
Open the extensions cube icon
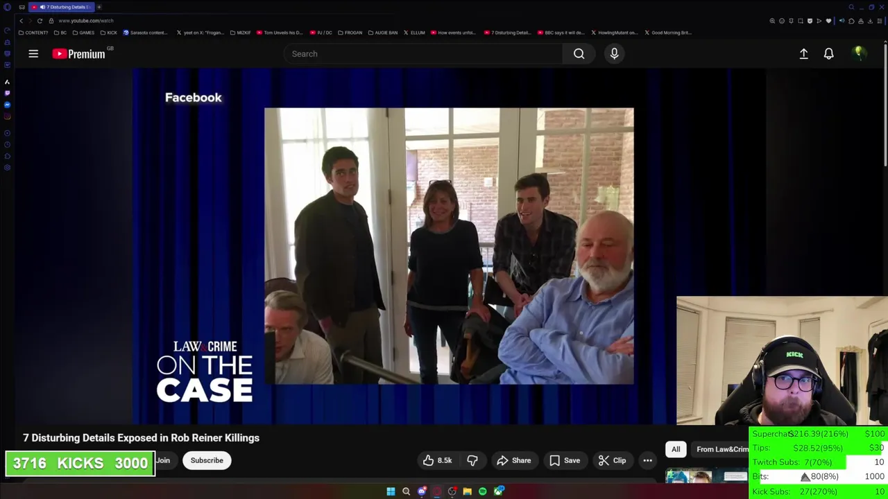coord(851,21)
